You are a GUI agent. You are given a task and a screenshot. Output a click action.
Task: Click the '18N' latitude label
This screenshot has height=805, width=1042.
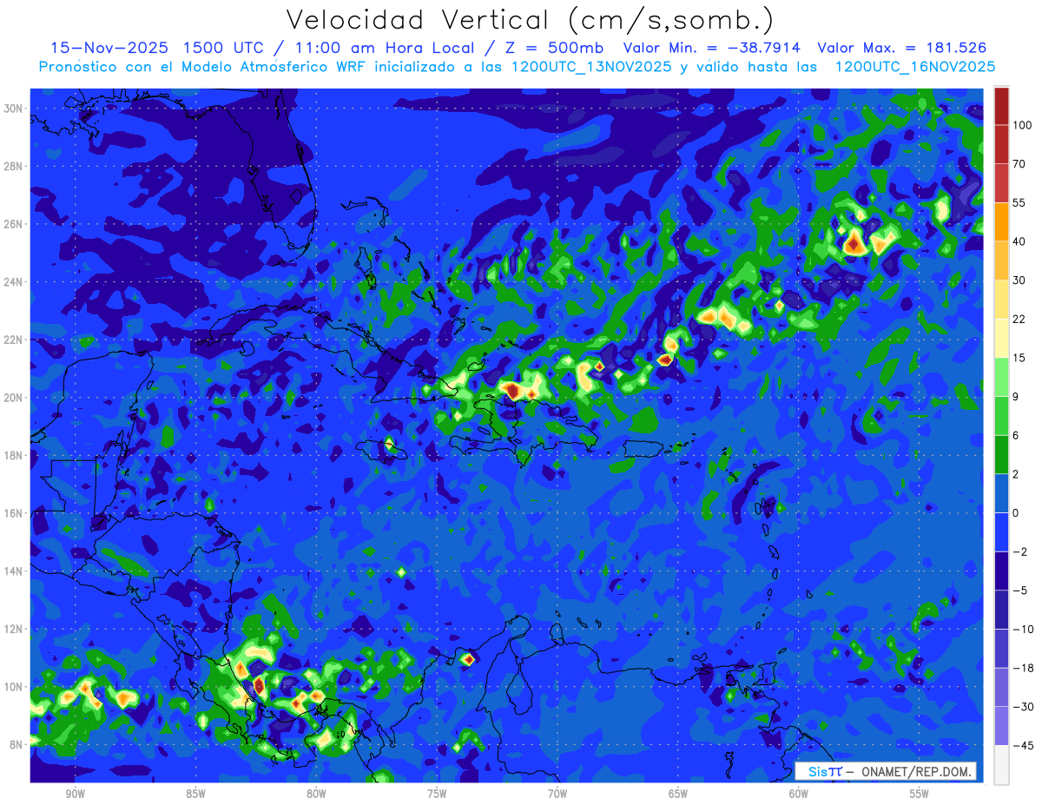(14, 455)
